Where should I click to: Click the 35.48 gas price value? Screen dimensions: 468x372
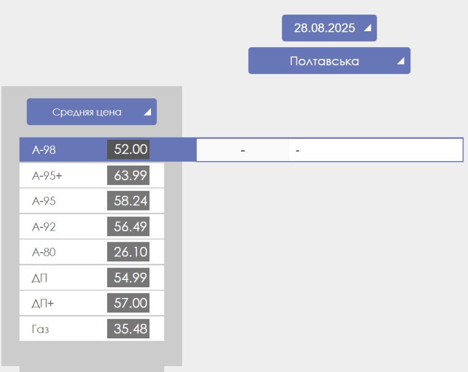pyautogui.click(x=129, y=329)
